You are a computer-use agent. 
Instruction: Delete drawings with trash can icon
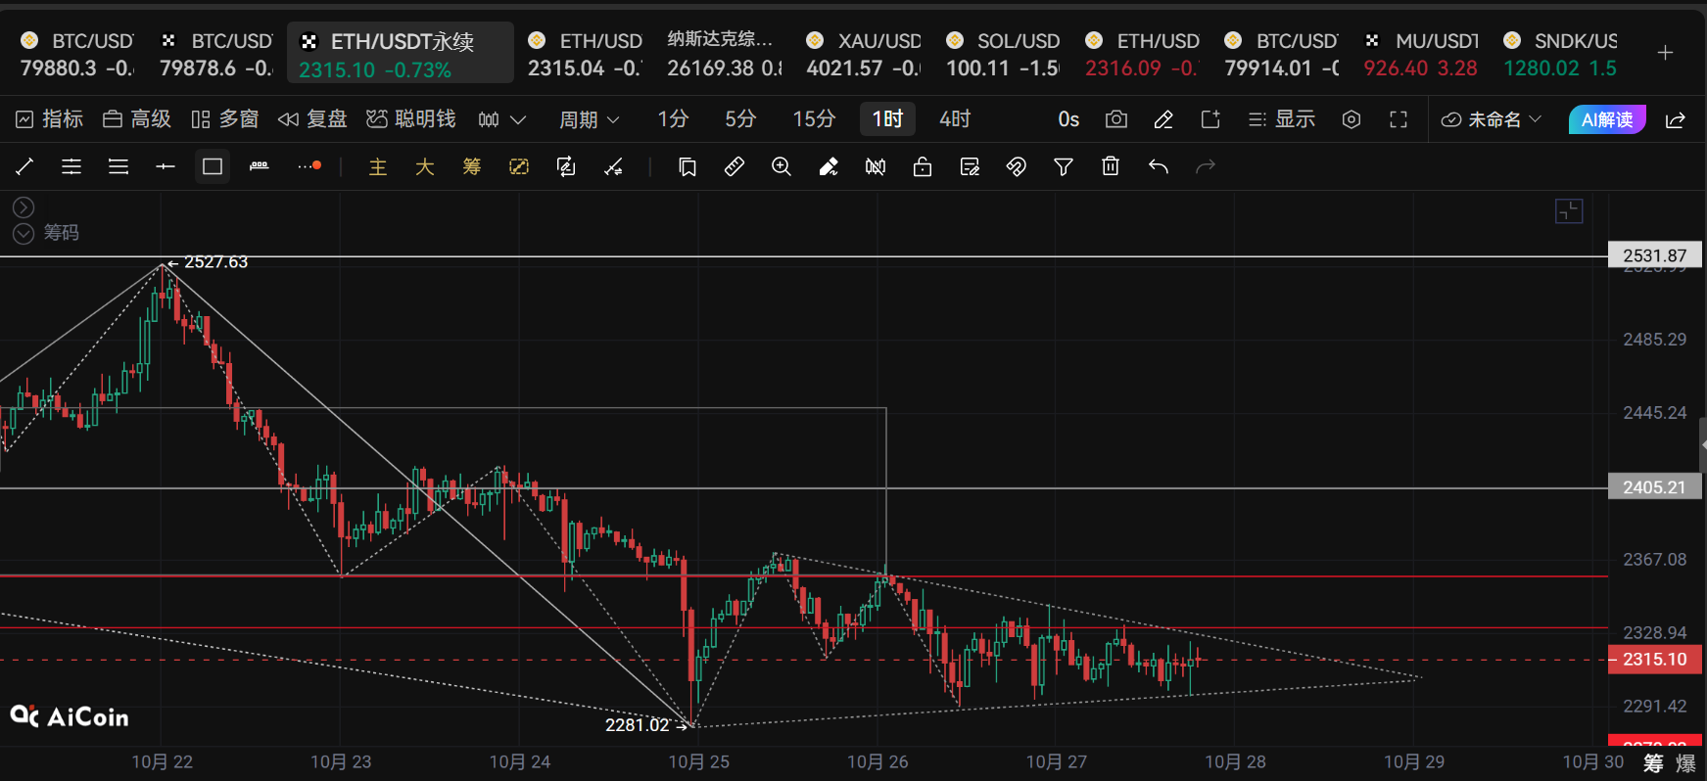(1111, 167)
